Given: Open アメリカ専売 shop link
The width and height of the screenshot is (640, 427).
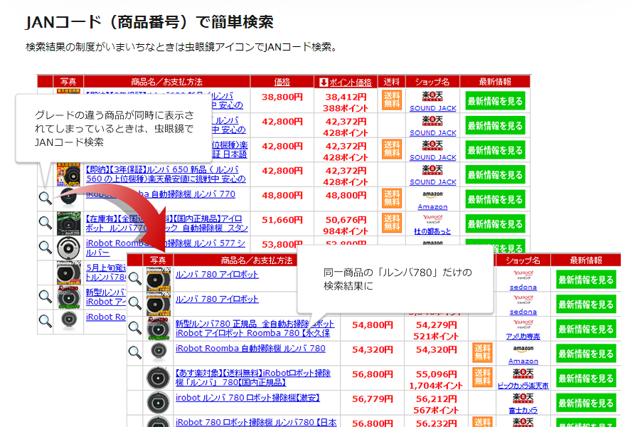Looking at the screenshot, I should (x=523, y=337).
